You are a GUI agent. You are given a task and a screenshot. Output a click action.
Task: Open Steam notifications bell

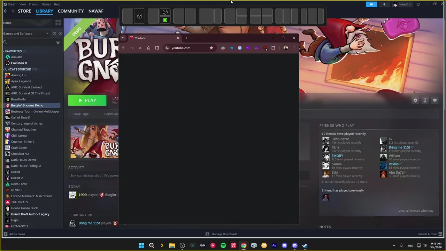pos(384,4)
